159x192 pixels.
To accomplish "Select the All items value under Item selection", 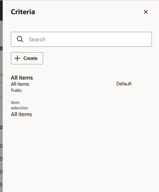I will pos(21,114).
